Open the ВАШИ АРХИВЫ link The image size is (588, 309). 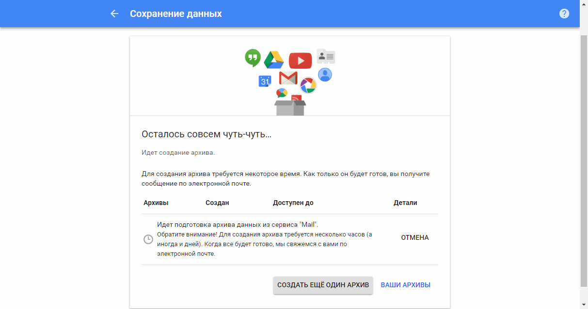tap(405, 285)
